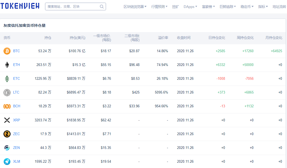The height and width of the screenshot is (168, 287).
Task: Open the ZEN link
Action: pyautogui.click(x=16, y=148)
